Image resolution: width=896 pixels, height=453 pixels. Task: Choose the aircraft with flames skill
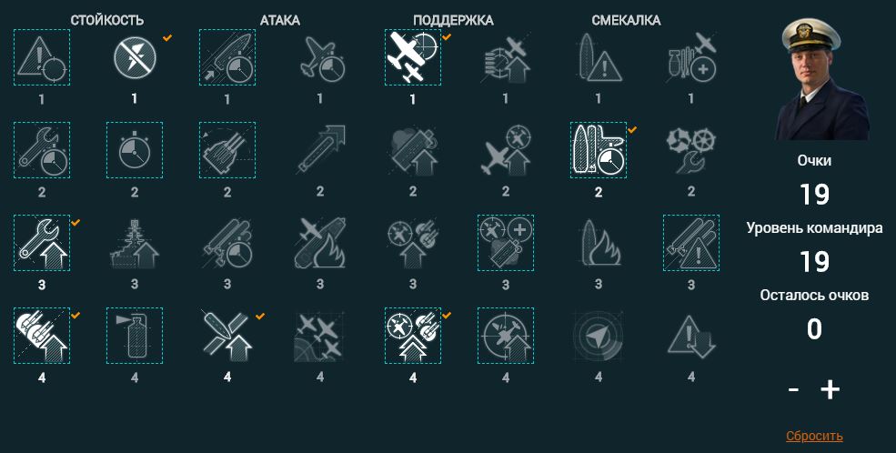click(x=320, y=243)
